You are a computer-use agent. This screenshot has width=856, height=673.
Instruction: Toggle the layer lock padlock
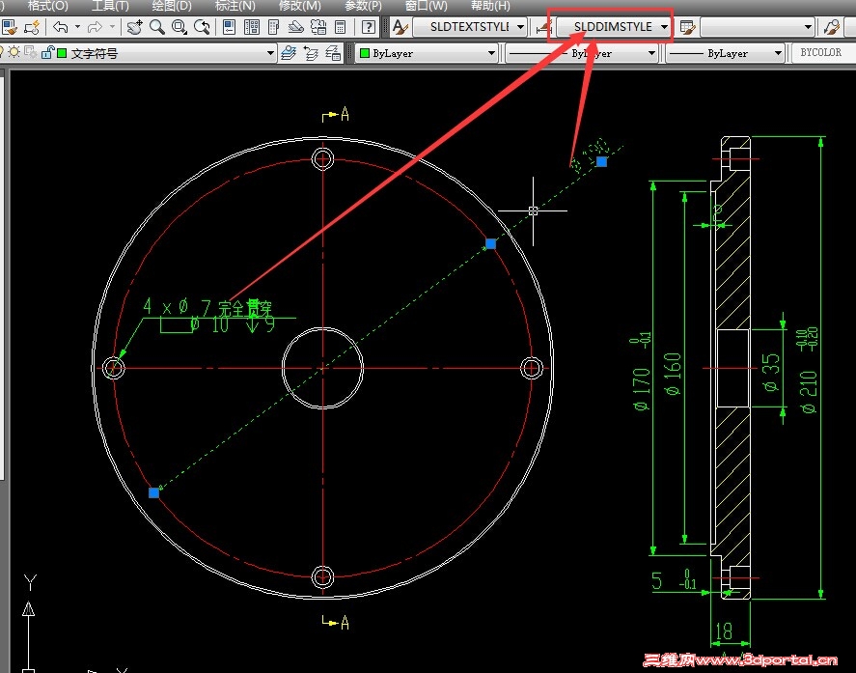tap(47, 52)
